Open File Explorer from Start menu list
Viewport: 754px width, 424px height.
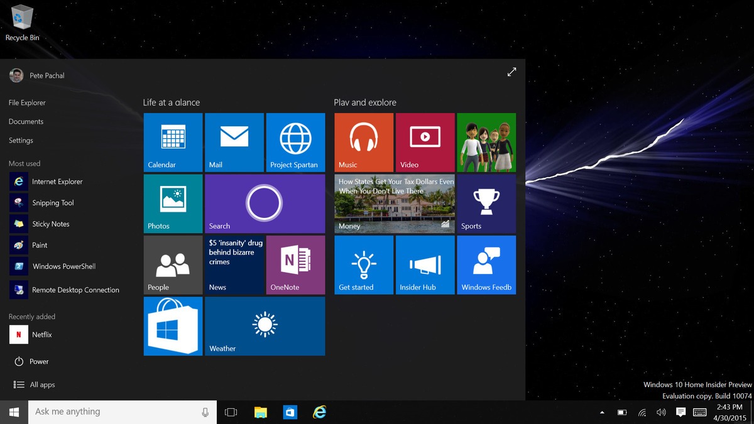[x=27, y=102]
